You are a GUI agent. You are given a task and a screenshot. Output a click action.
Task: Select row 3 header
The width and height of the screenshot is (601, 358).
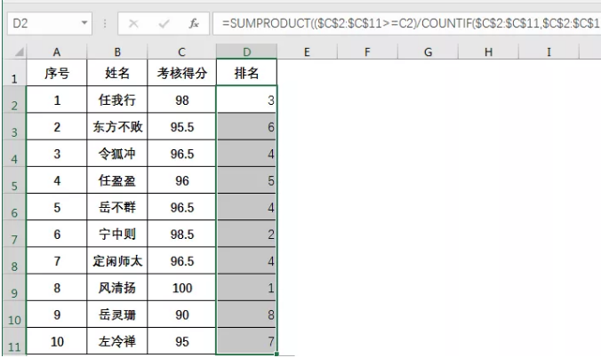[x=14, y=126]
